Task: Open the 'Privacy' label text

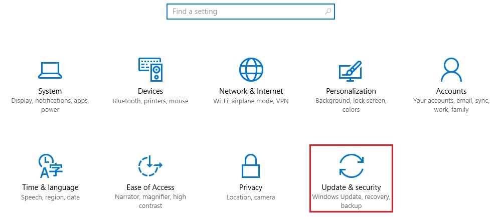Action: (x=251, y=187)
